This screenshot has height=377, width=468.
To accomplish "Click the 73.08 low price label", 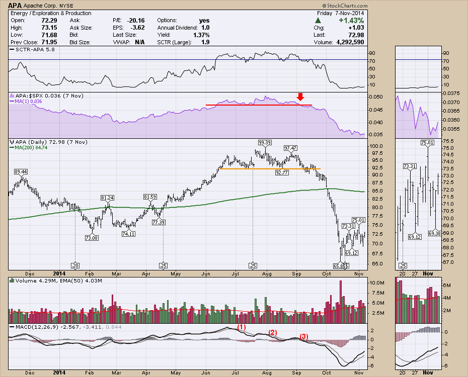I will pyautogui.click(x=92, y=238).
